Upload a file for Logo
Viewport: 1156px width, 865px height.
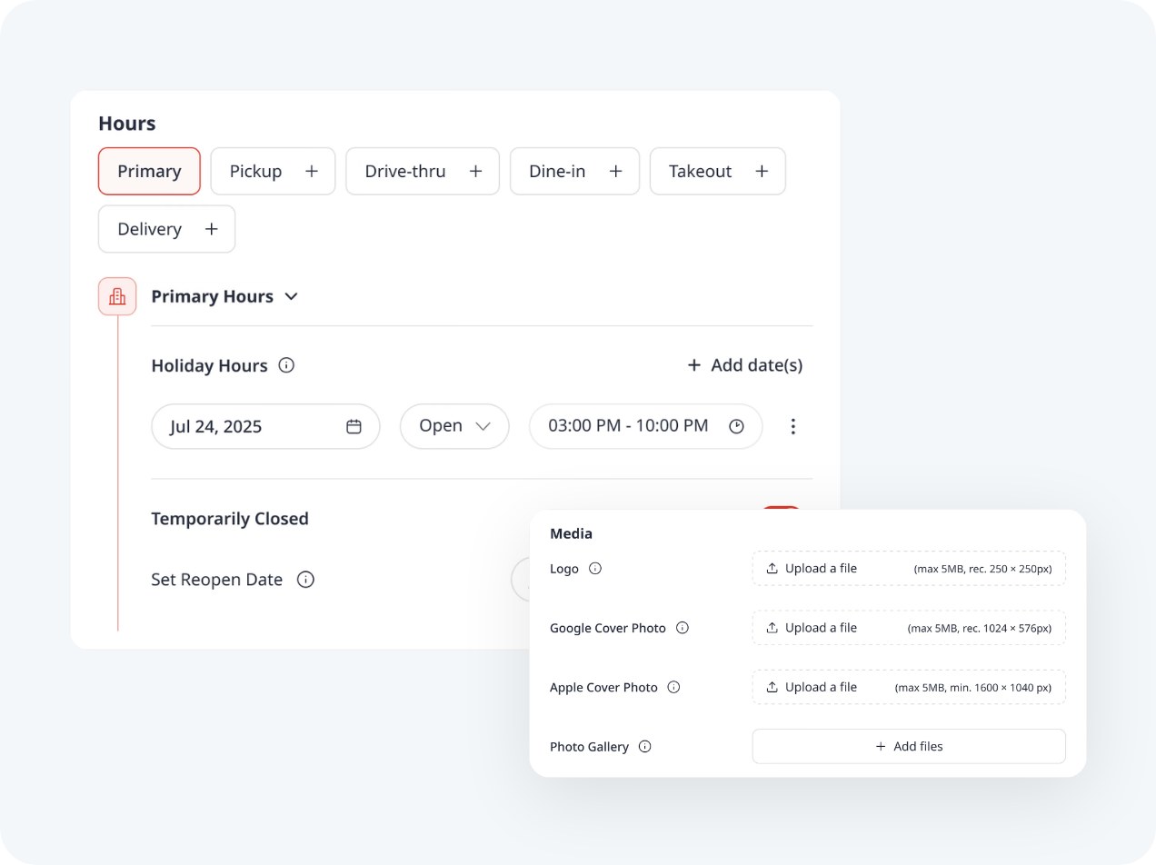[x=909, y=569]
